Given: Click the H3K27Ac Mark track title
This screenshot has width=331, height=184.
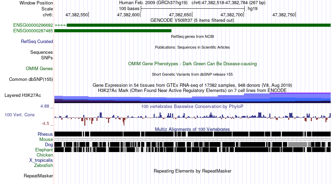Looking at the screenshot, I should pos(192,90).
